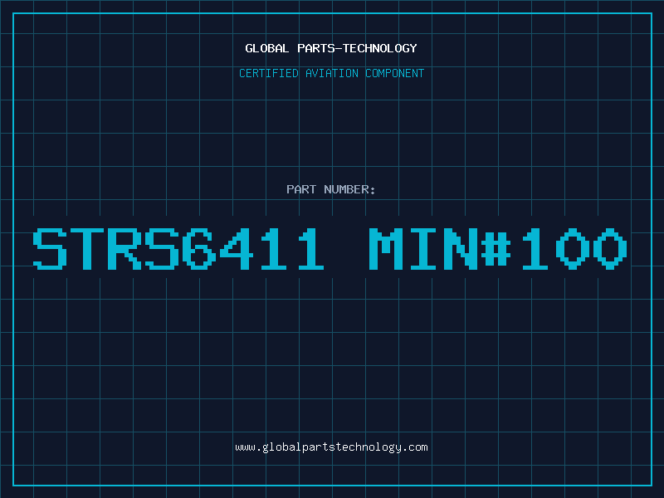
Task: Select the STRS6411 MIN#100 part number
Action: pyautogui.click(x=330, y=249)
